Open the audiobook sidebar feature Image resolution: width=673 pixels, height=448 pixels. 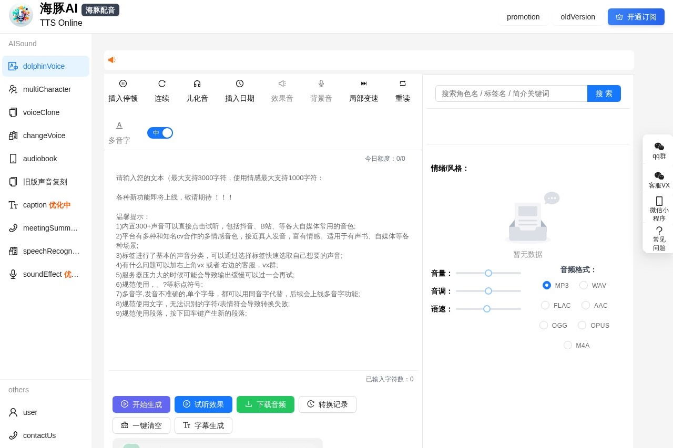point(40,159)
